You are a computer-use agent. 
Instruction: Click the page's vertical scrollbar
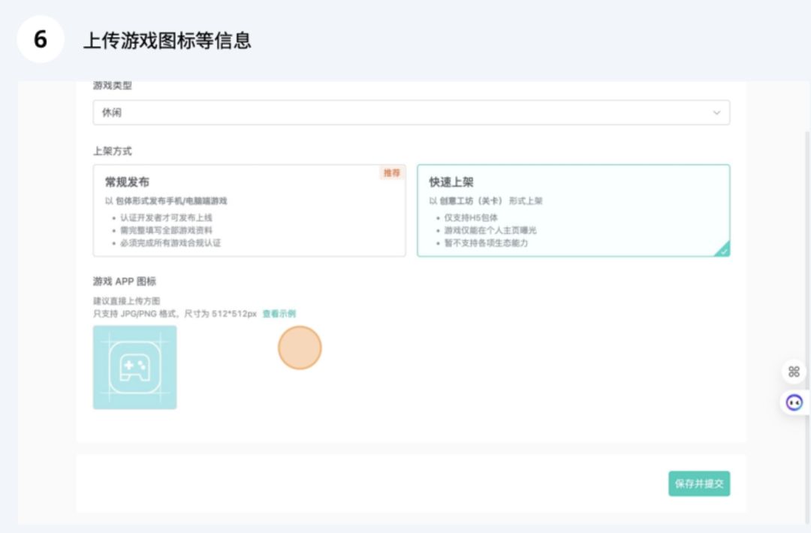coord(806,300)
